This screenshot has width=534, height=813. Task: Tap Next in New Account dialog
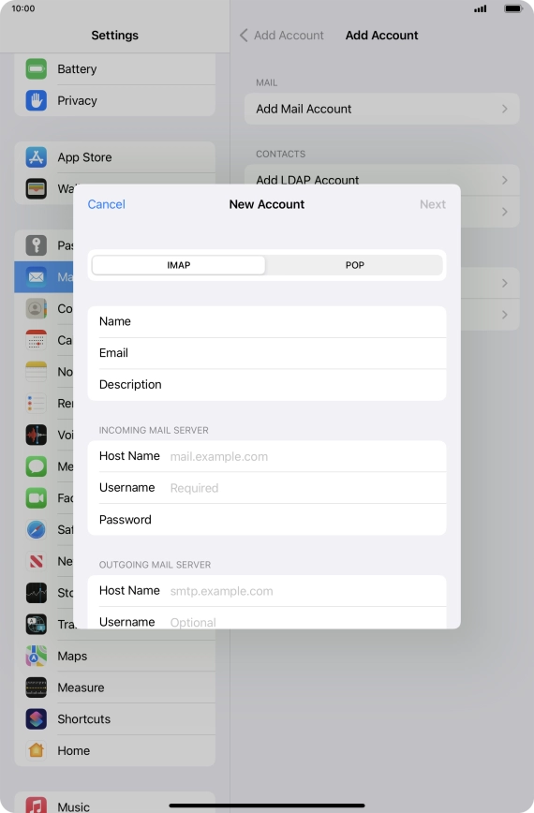[433, 204]
